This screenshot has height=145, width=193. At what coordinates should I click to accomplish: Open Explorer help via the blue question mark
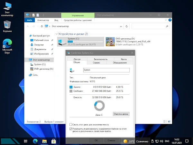tap(170, 20)
